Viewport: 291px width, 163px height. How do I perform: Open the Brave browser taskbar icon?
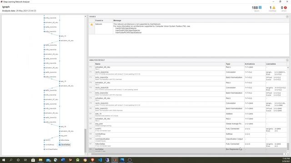click(x=92, y=160)
